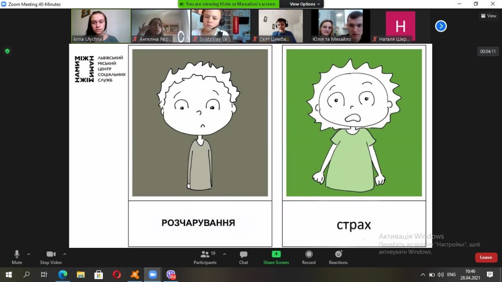Click the розчарування emotion card
Image resolution: width=502 pixels, height=282 pixels.
(x=200, y=146)
